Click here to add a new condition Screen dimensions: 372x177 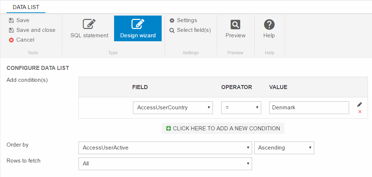pyautogui.click(x=223, y=128)
